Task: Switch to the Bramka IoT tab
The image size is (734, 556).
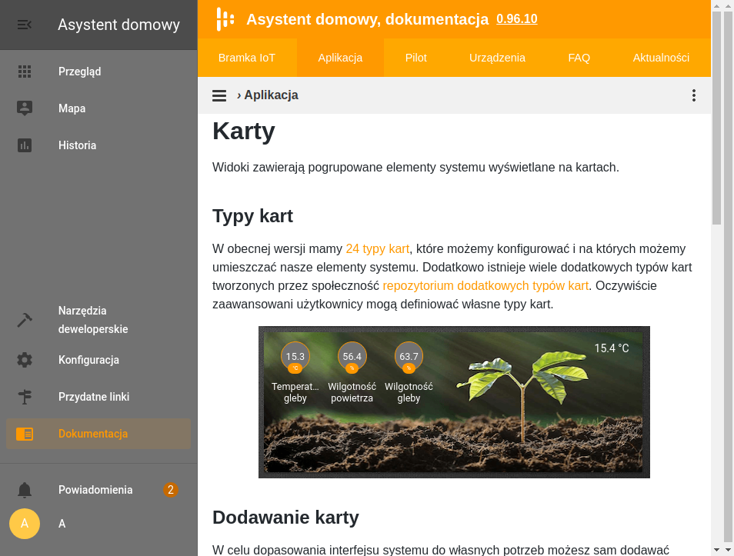Action: (247, 58)
